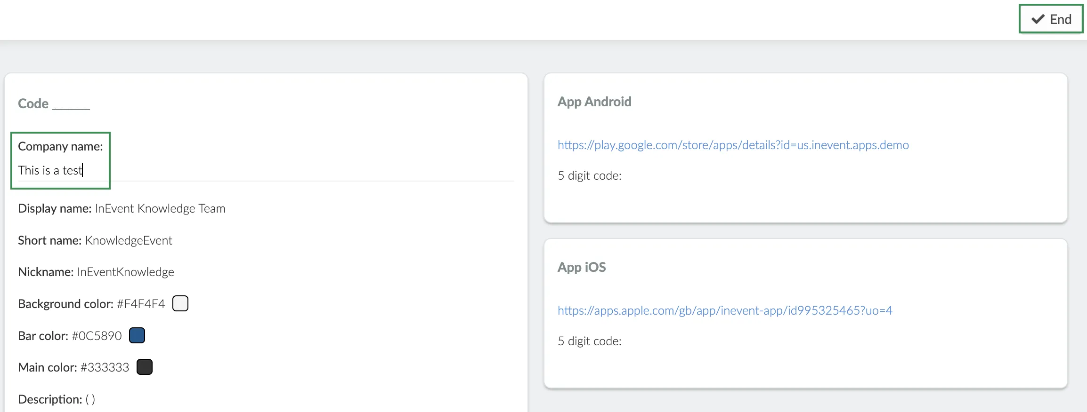The height and width of the screenshot is (412, 1087).
Task: Click the Background color hex value #F4F4F4
Action: click(x=141, y=304)
